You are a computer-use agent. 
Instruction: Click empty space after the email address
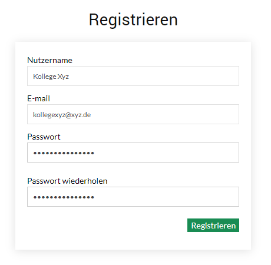click(165, 114)
